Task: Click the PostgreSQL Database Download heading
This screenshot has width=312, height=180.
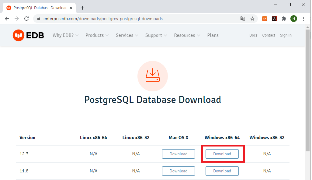Action: (153, 100)
